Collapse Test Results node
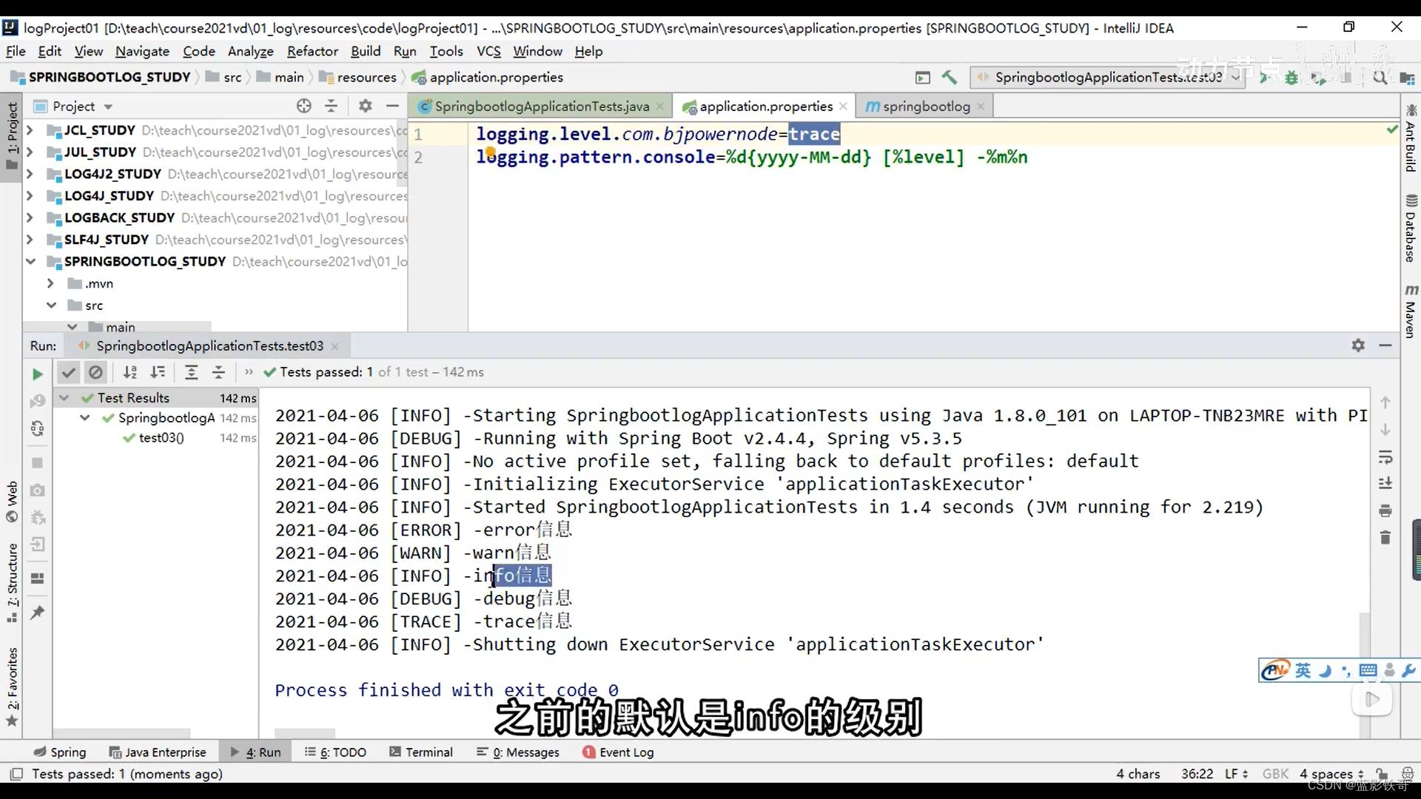 pyautogui.click(x=64, y=398)
